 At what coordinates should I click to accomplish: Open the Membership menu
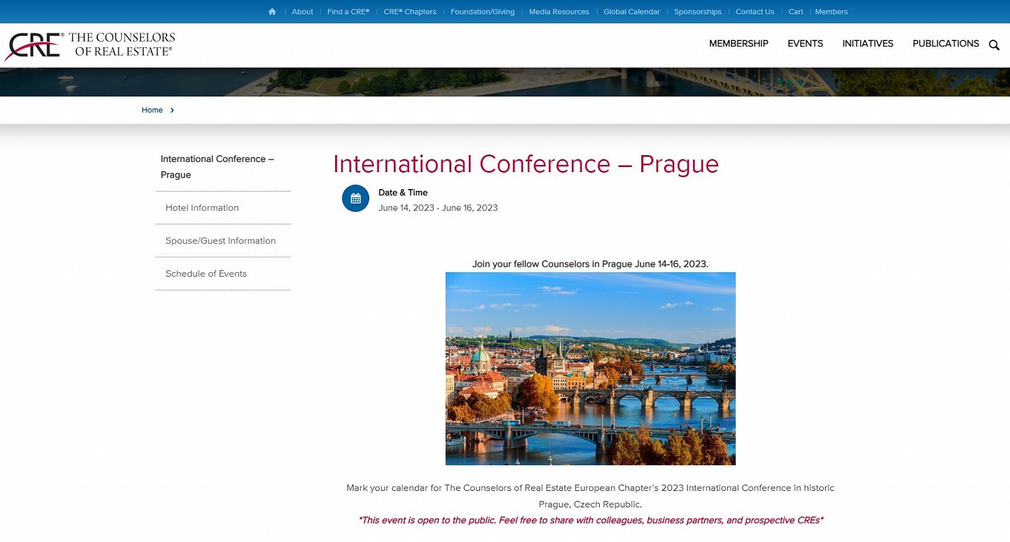[x=738, y=43]
